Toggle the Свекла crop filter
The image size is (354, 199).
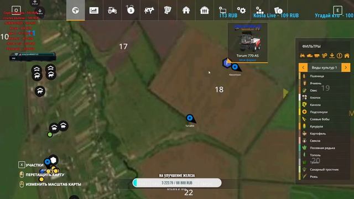click(x=325, y=141)
